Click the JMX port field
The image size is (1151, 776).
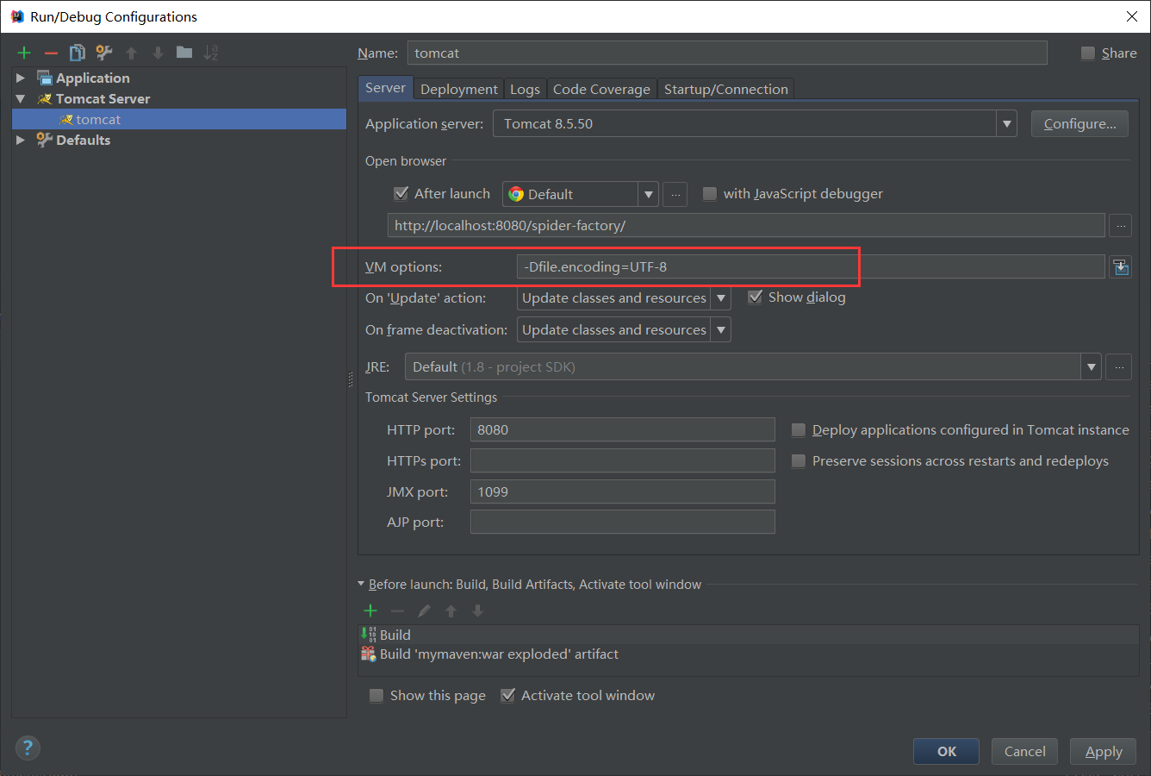623,491
